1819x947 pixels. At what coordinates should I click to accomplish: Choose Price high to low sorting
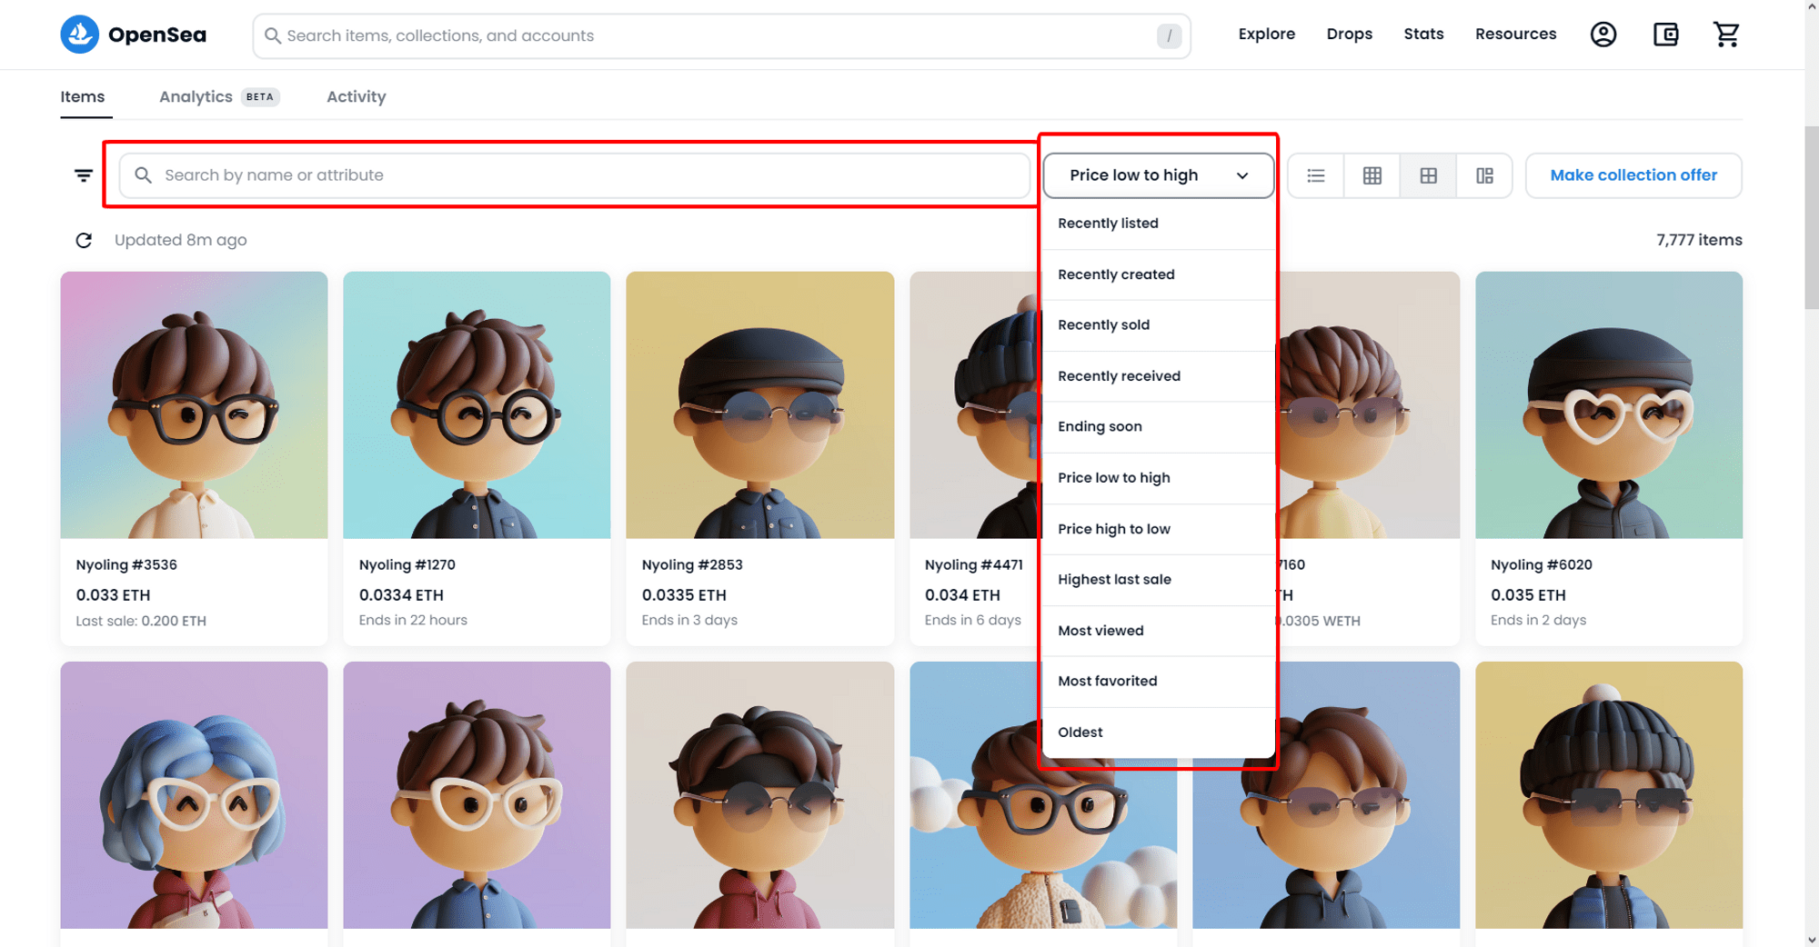[x=1114, y=529]
